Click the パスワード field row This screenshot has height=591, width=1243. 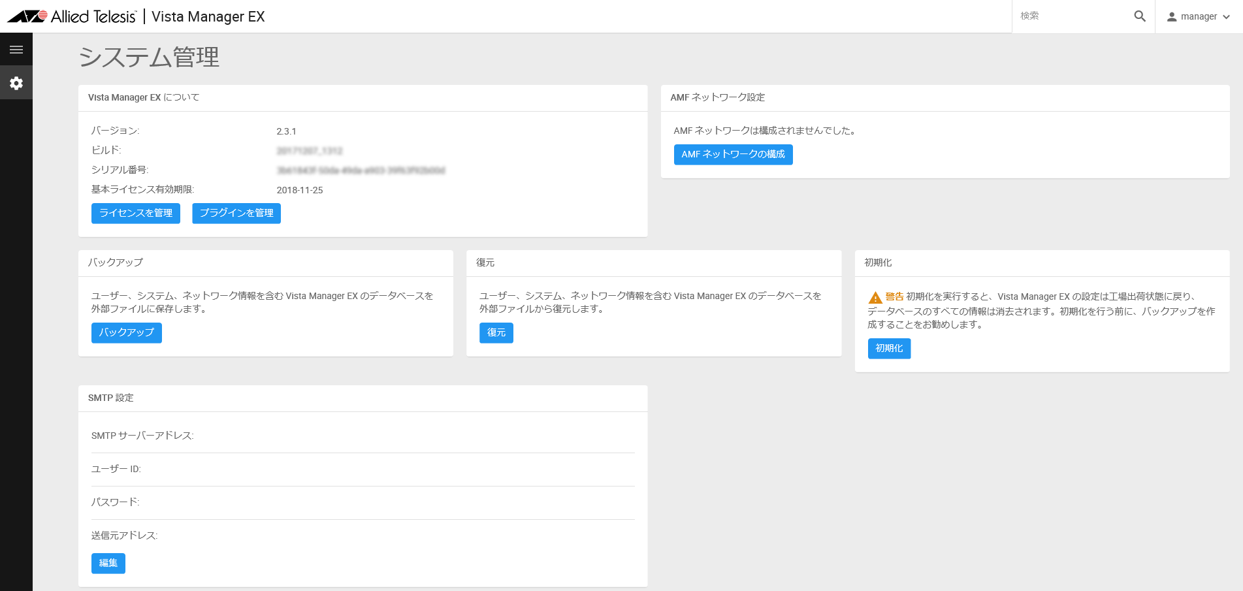[x=363, y=502]
